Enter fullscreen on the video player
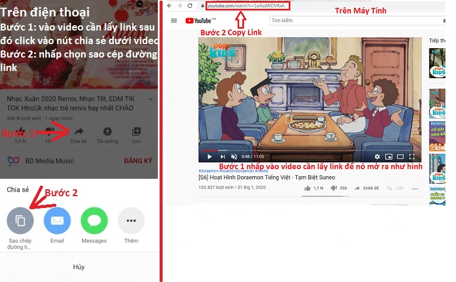The image size is (456, 282). click(x=412, y=157)
